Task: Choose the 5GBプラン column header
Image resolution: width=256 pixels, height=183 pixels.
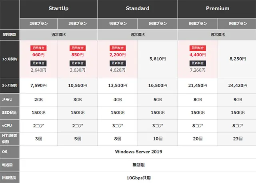Action: tap(158, 24)
